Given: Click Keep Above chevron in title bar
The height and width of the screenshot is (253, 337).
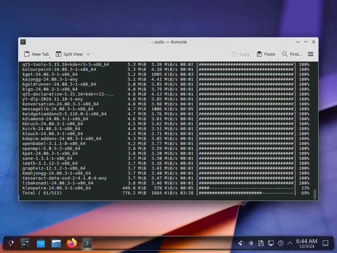Looking at the screenshot, I should point(306,42).
